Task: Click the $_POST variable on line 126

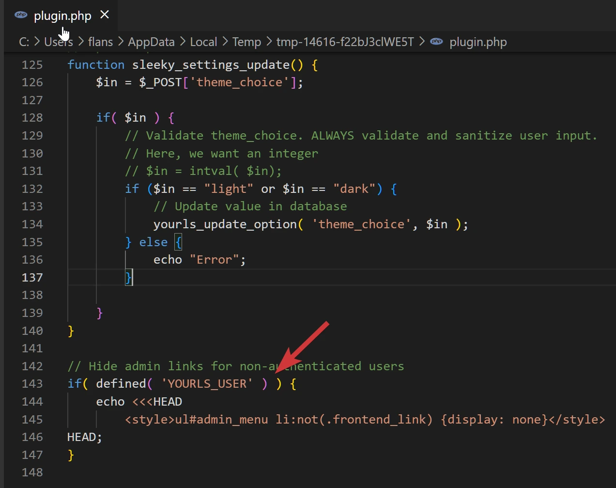Action: tap(160, 82)
